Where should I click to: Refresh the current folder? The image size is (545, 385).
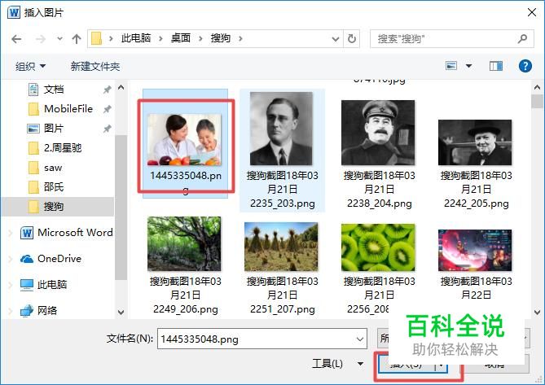coord(352,38)
